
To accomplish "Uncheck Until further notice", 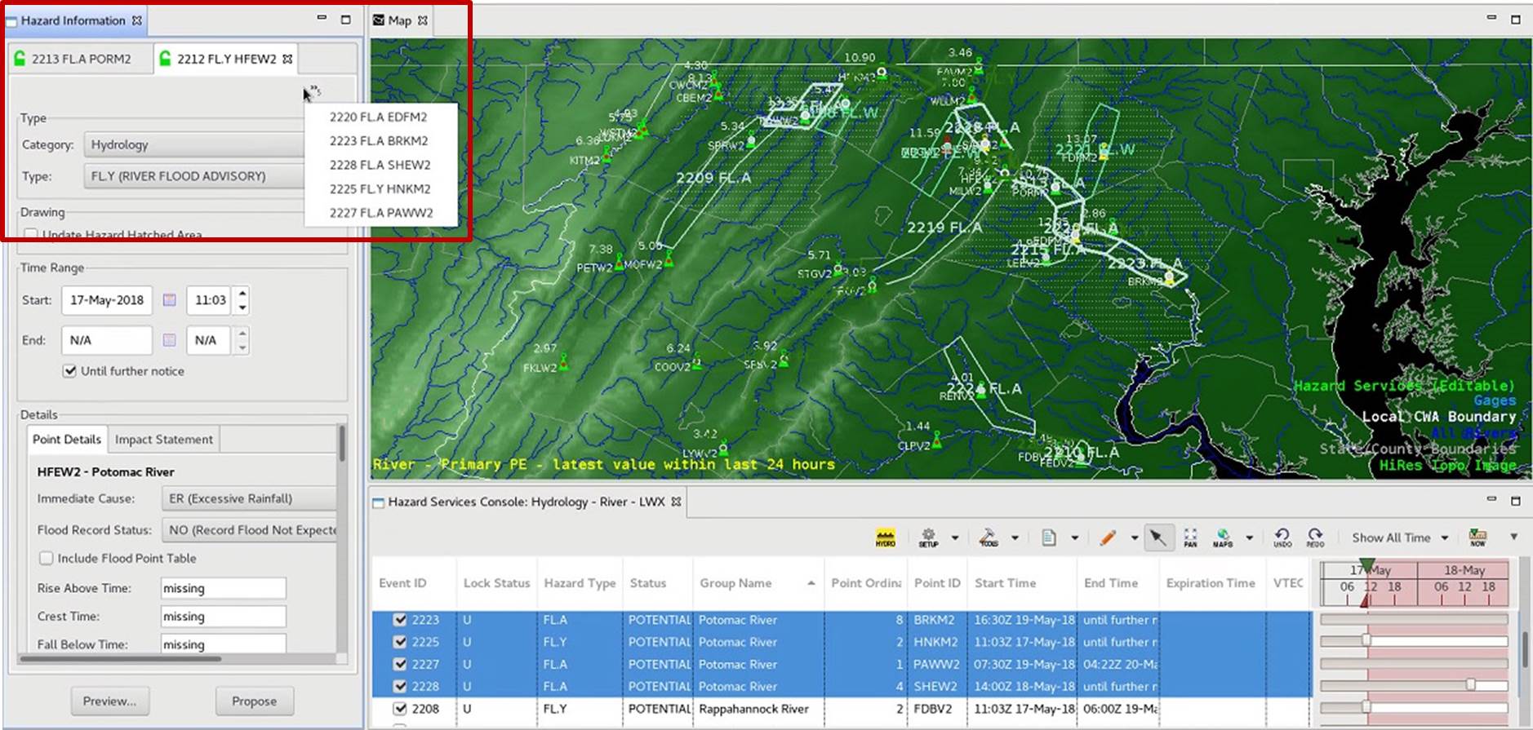I will point(70,371).
